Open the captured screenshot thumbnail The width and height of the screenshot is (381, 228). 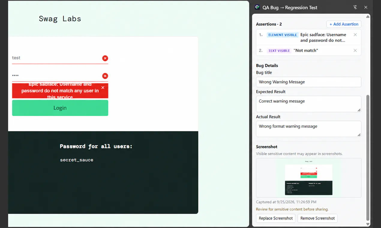[x=308, y=178]
